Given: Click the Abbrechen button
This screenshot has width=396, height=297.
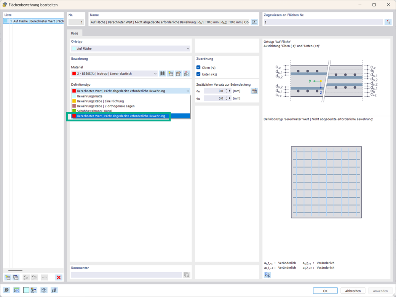Looking at the screenshot, I should (353, 291).
